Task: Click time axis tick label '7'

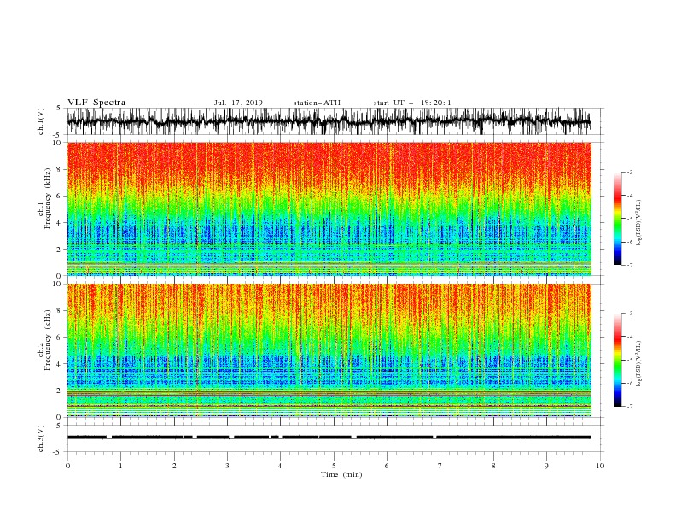Action: pos(440,466)
